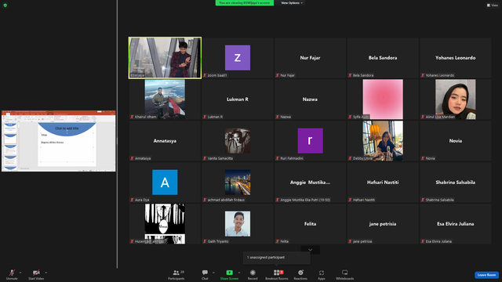Select Hafsari Nastiti's participant tile
This screenshot has width=502, height=282.
click(x=383, y=183)
